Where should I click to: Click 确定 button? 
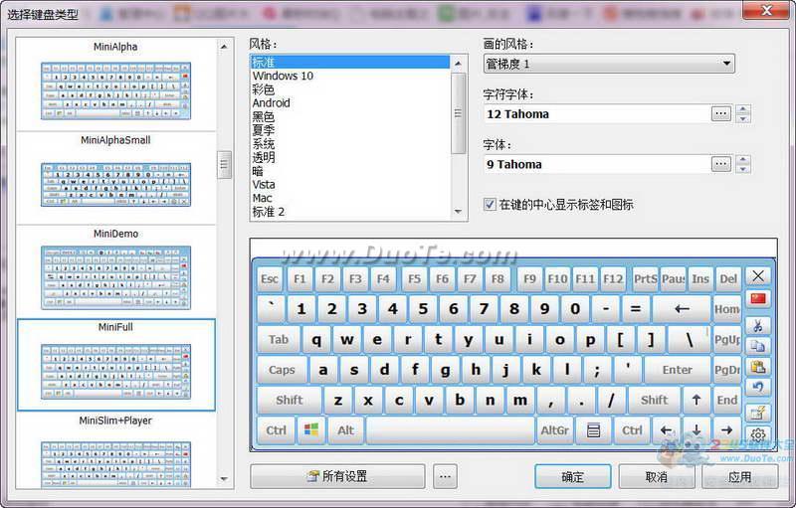[573, 476]
